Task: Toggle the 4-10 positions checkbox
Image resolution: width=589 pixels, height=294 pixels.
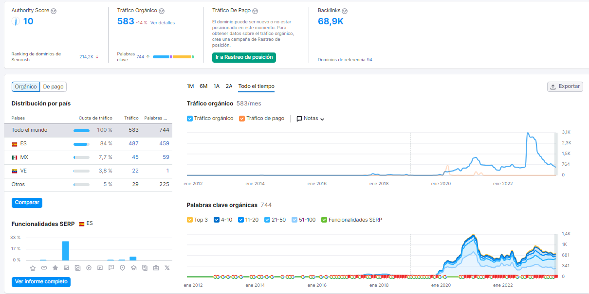Action: tap(216, 220)
